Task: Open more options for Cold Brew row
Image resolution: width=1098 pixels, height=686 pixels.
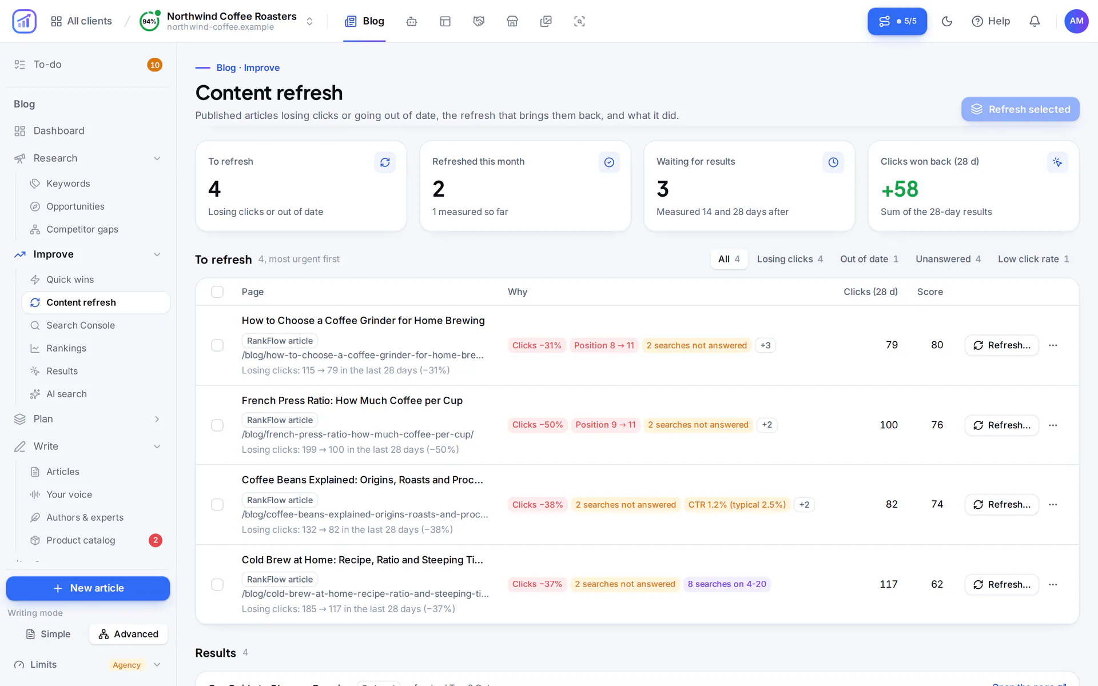Action: coord(1053,584)
